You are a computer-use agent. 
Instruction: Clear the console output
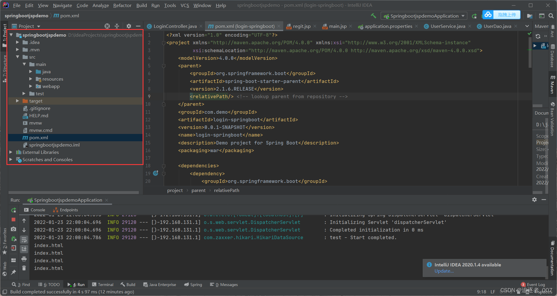[x=24, y=268]
